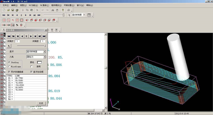Select the pan view tool icon
This screenshot has height=115, width=213.
[x=4, y=20]
